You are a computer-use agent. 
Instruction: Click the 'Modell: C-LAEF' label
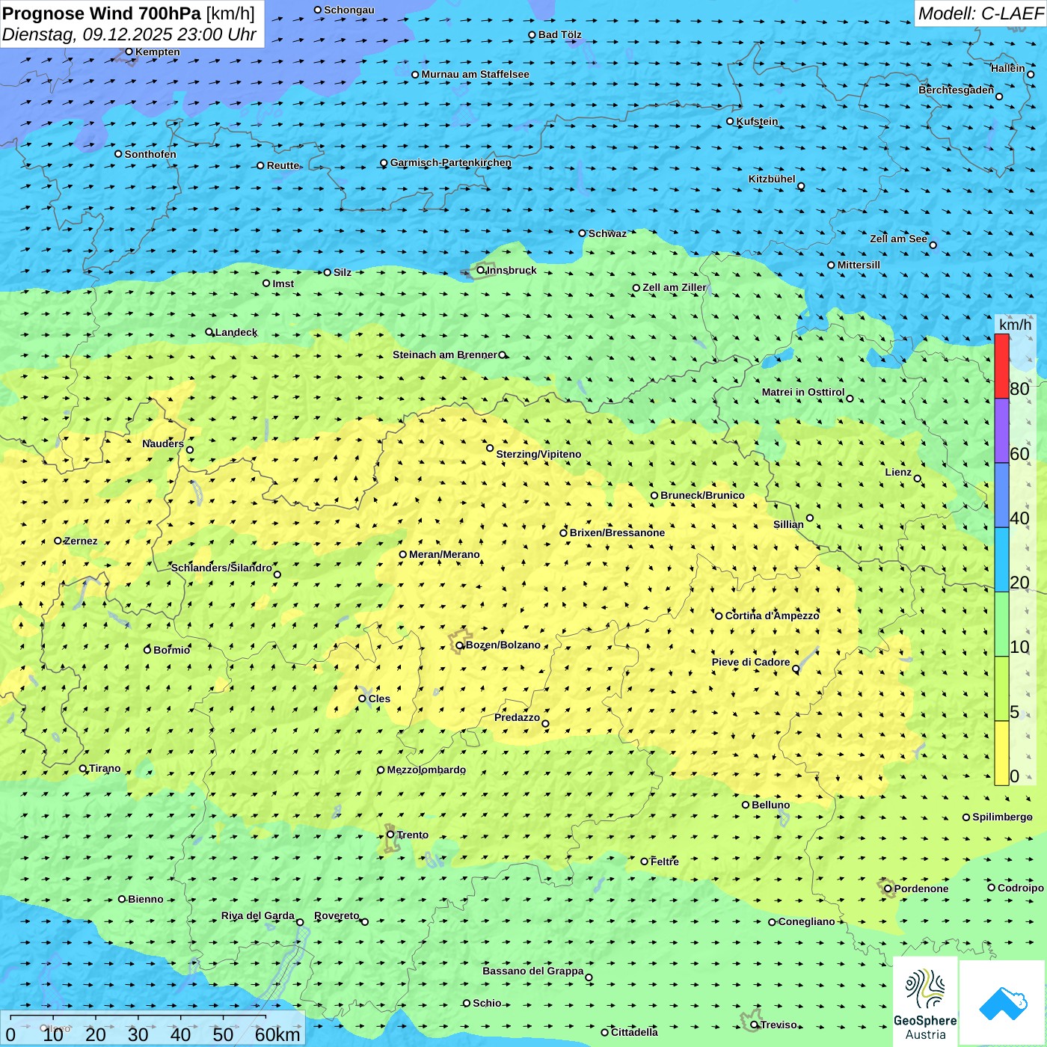(980, 13)
